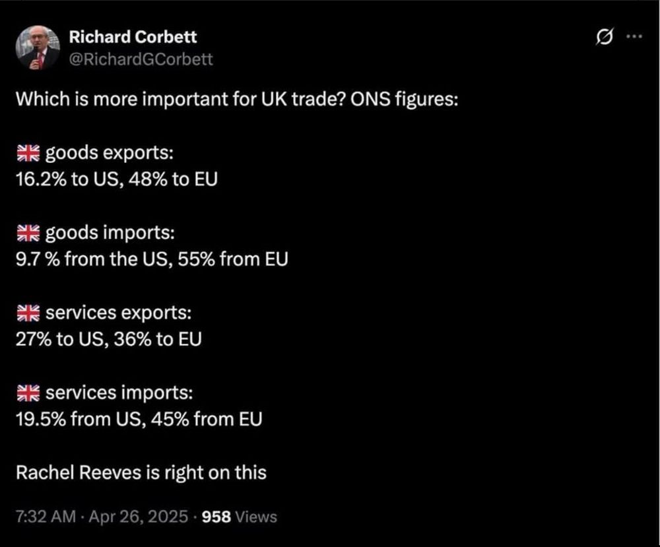This screenshot has width=660, height=547.
Task: Open the @RichardGCorbett handle link
Action: pyautogui.click(x=141, y=59)
